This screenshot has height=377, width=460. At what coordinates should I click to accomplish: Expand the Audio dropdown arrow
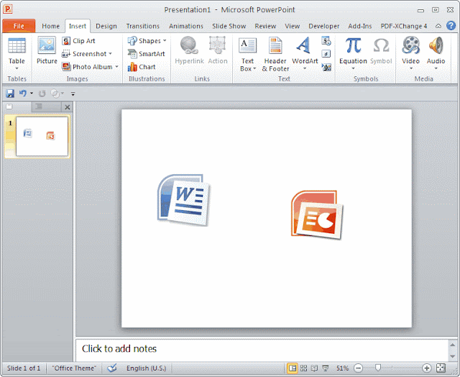pos(436,68)
